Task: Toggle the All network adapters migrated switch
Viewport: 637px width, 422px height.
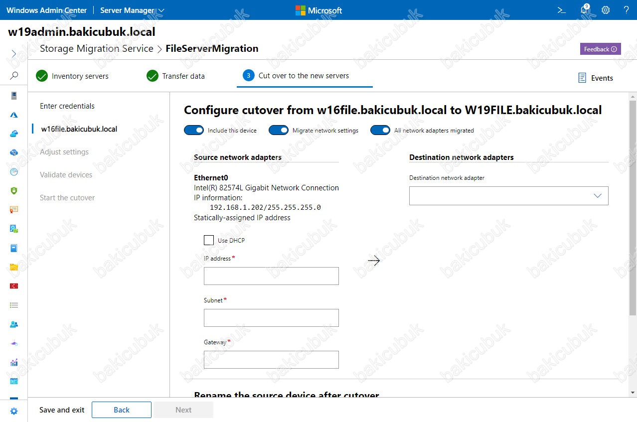Action: (x=380, y=130)
